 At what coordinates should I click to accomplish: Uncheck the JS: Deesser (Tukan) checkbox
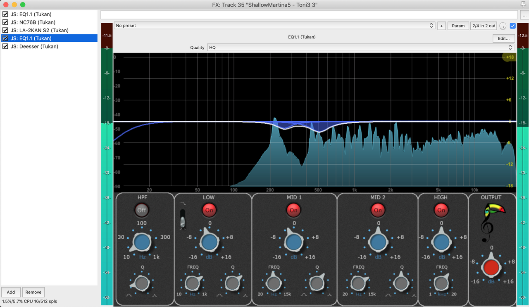tap(5, 46)
